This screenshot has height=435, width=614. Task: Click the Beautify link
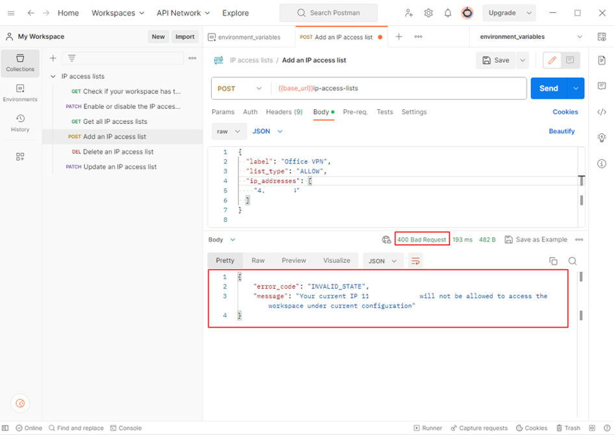(561, 131)
